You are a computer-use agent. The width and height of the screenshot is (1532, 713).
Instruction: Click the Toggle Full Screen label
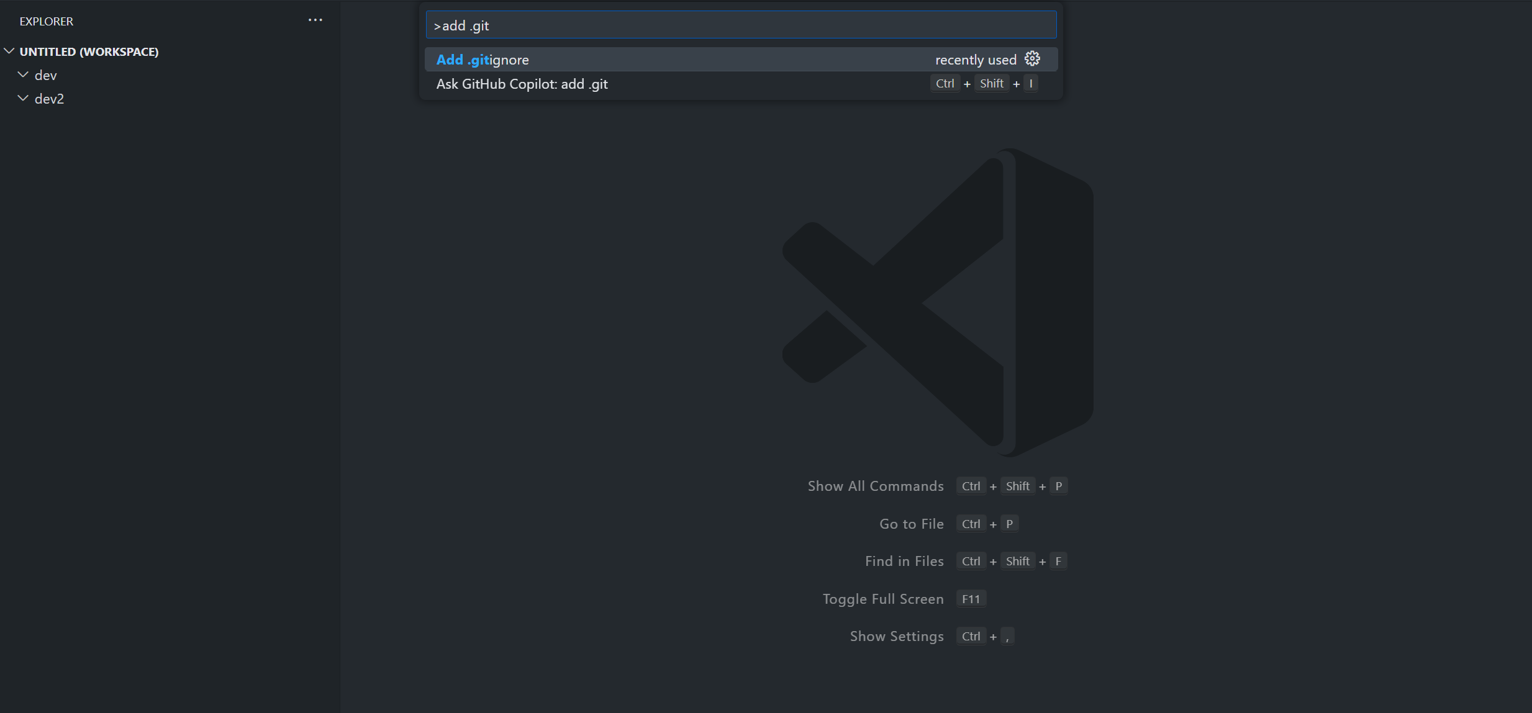point(882,599)
